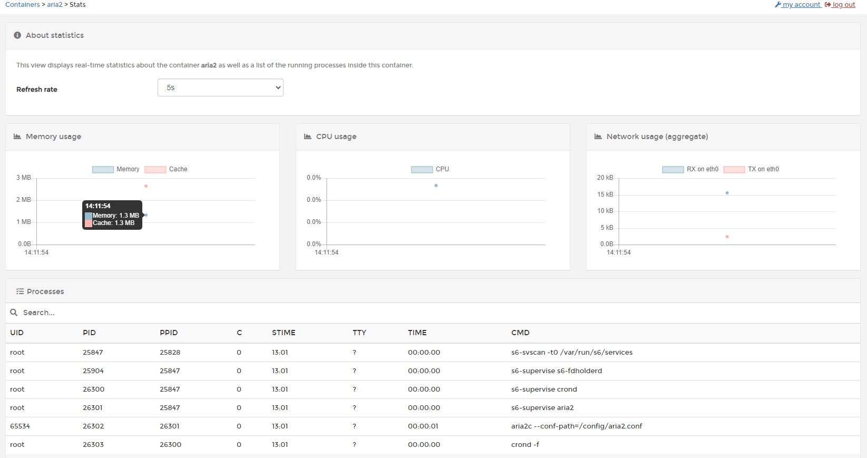The image size is (867, 458).
Task: Toggle the Memory legend series
Action: click(116, 169)
